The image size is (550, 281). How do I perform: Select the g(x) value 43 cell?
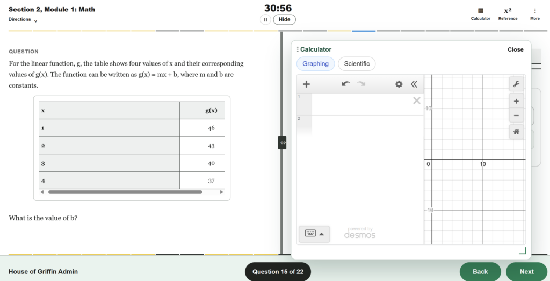pyautogui.click(x=202, y=146)
